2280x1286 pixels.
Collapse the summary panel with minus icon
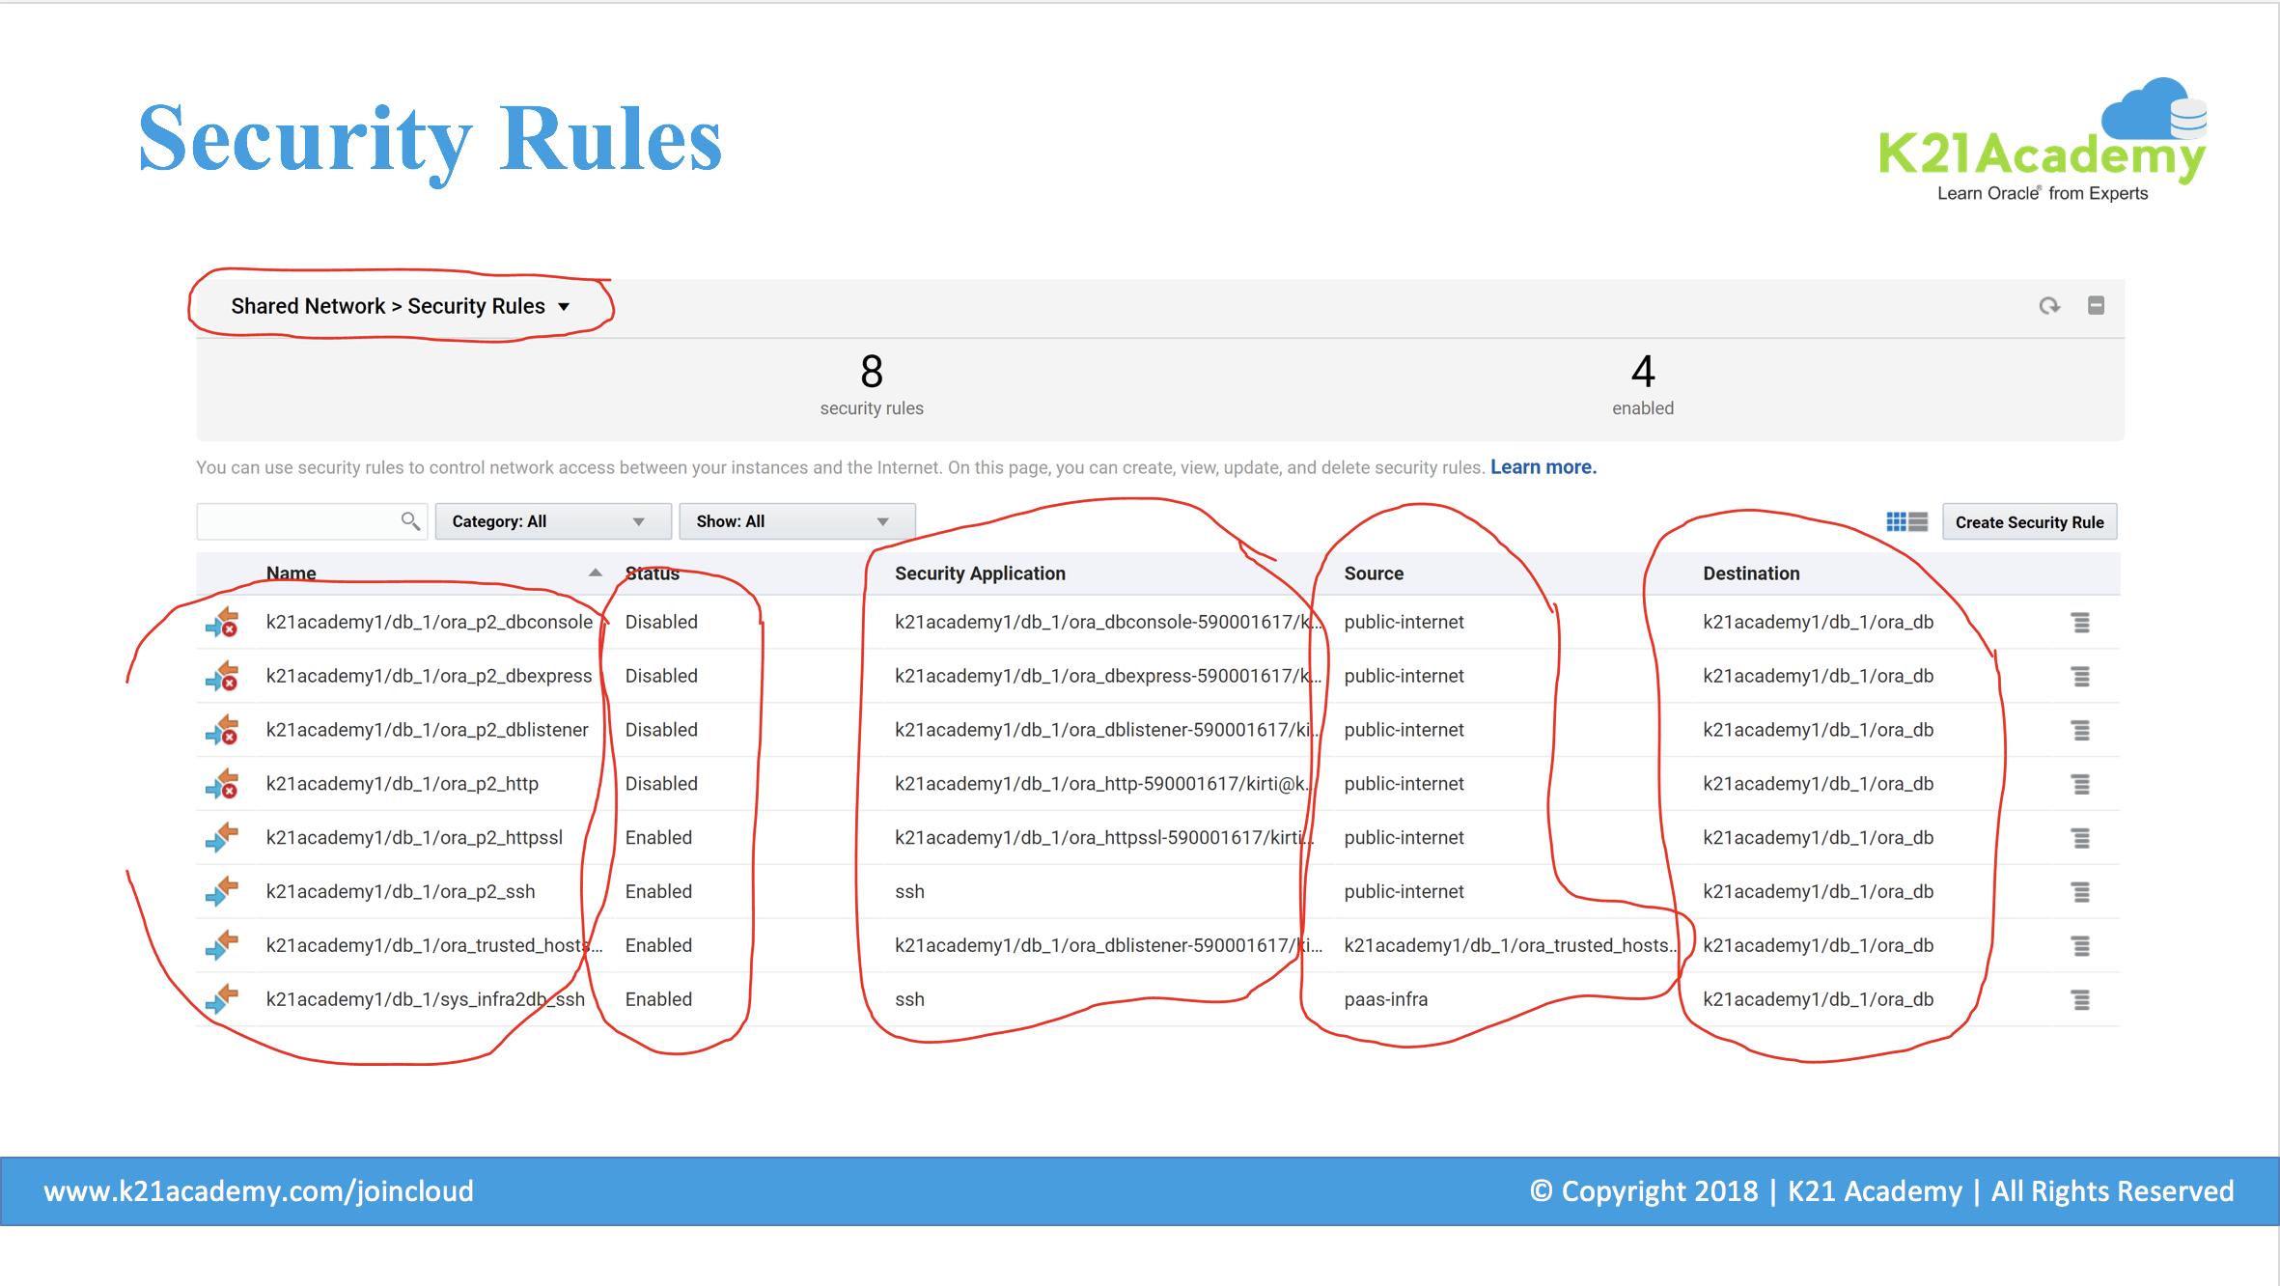pyautogui.click(x=2096, y=306)
